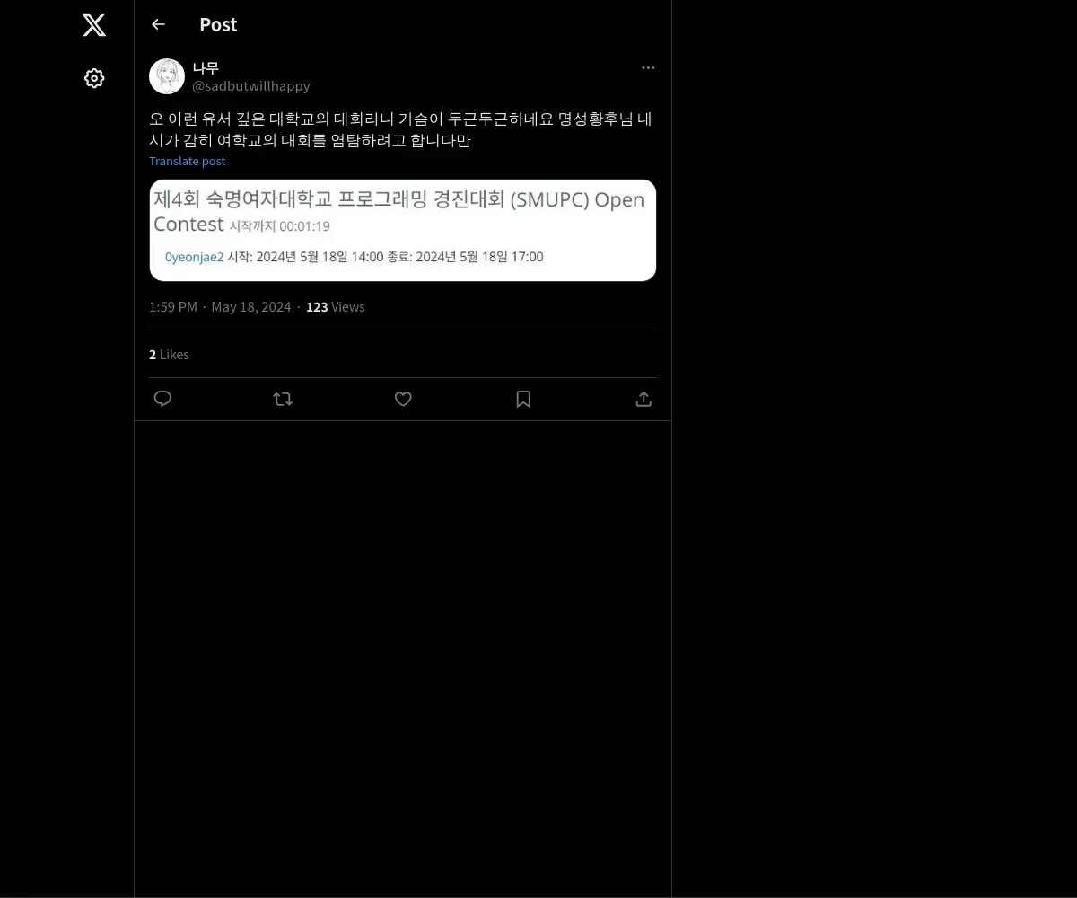The width and height of the screenshot is (1077, 898).
Task: Go back using the left arrow
Action: coord(158,24)
